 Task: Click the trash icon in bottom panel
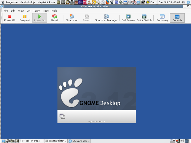187,141
